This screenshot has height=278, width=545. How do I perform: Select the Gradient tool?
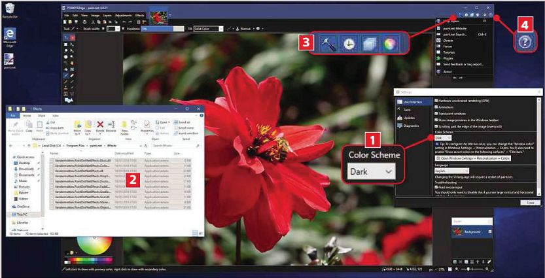click(x=72, y=69)
